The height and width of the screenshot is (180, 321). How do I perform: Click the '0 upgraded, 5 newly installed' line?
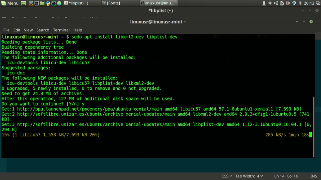[82, 88]
